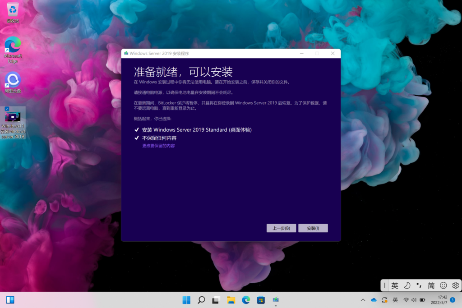Toggle IME 英 Chinese/English mode in toolbar

(x=395, y=285)
